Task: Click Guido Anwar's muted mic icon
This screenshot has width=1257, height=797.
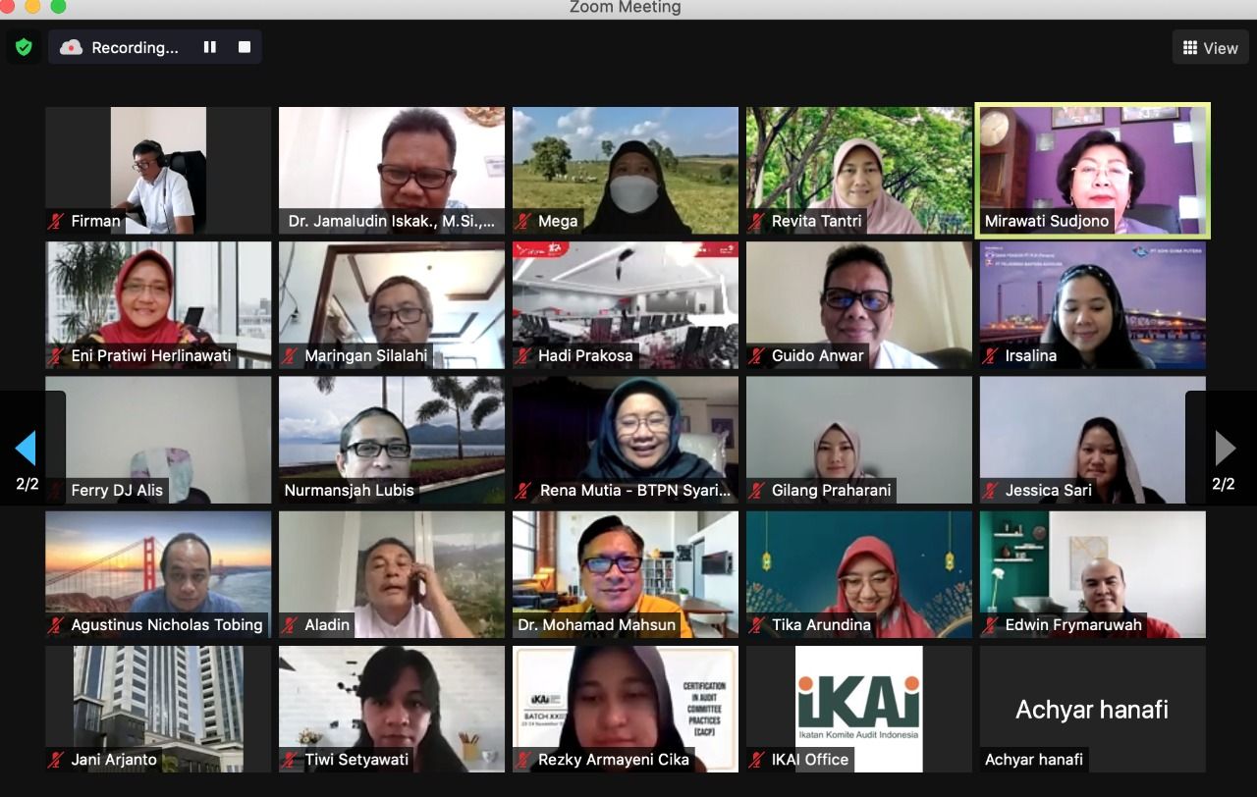Action: 758,355
